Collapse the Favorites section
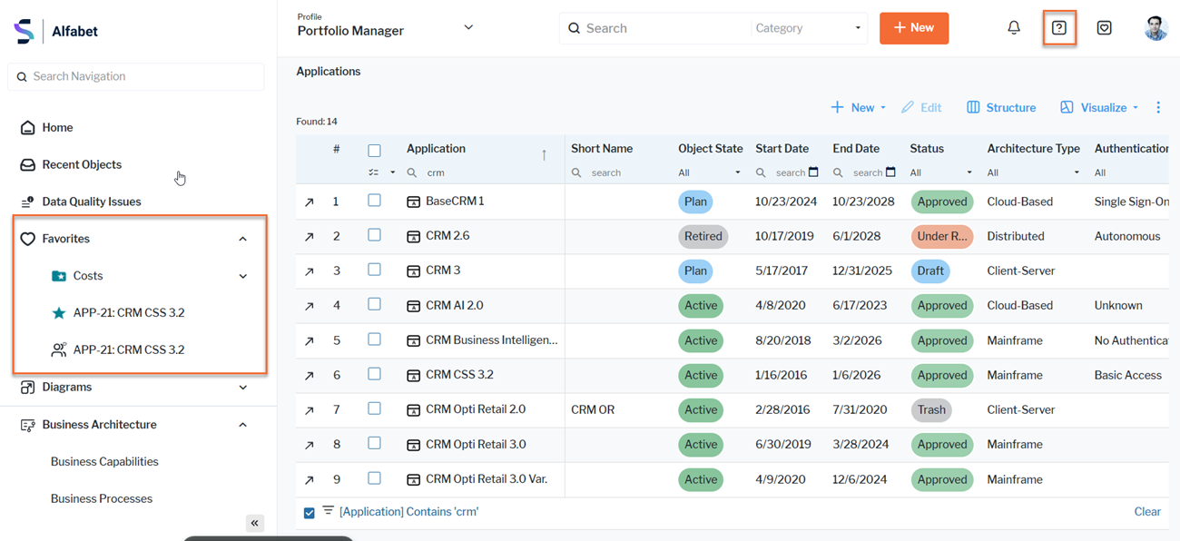The width and height of the screenshot is (1180, 541). 242,239
